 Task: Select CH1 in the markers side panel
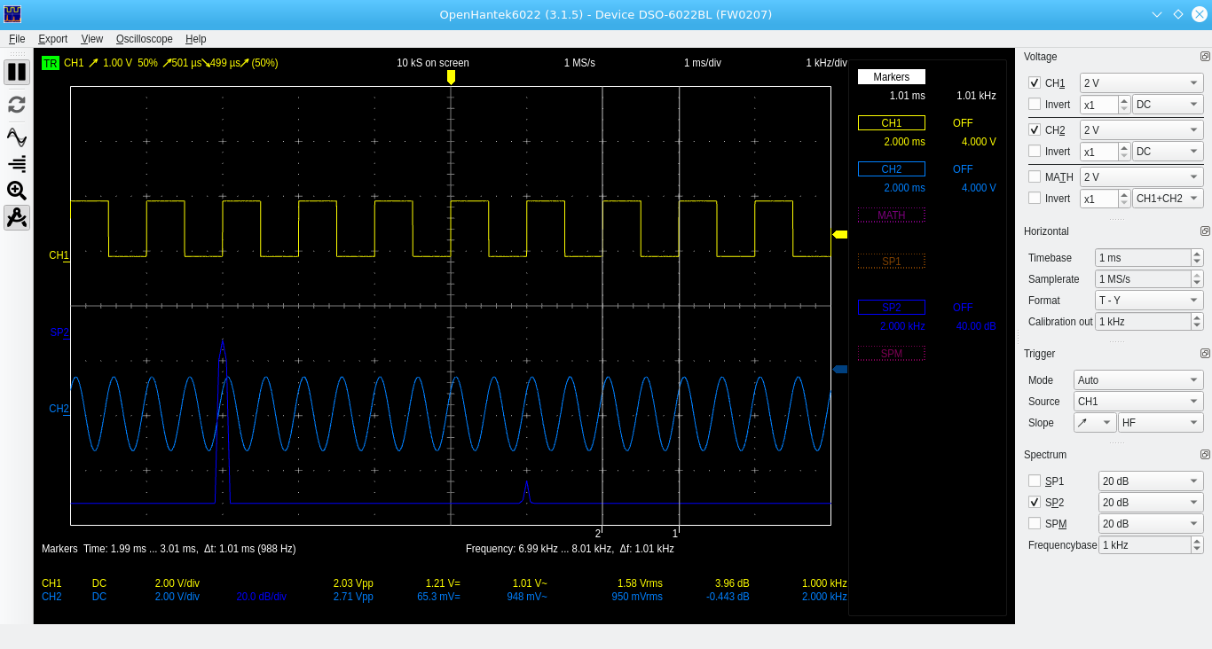[891, 122]
